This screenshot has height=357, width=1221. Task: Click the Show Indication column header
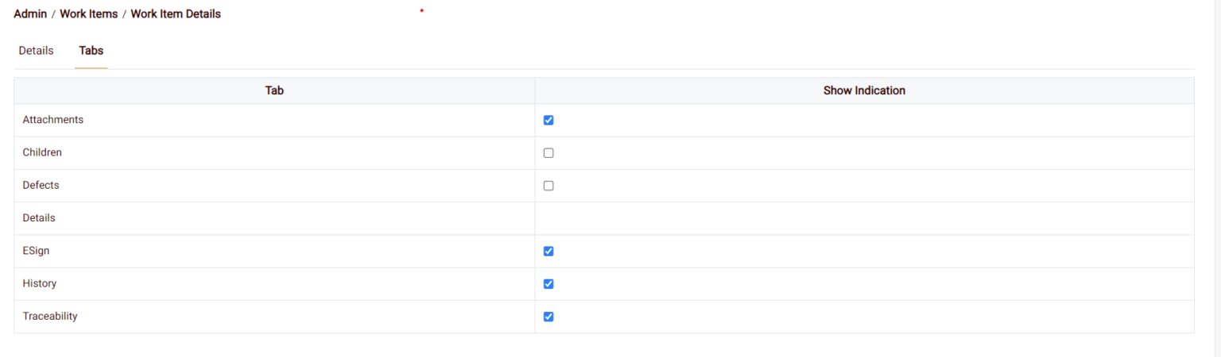coord(864,90)
